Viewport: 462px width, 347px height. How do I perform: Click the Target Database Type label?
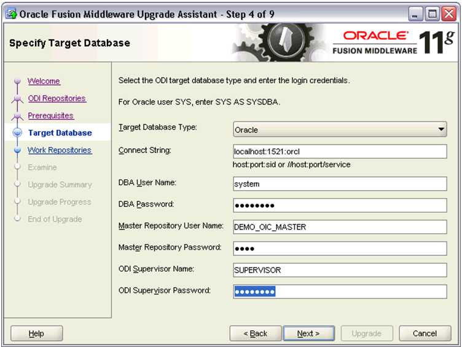(158, 127)
